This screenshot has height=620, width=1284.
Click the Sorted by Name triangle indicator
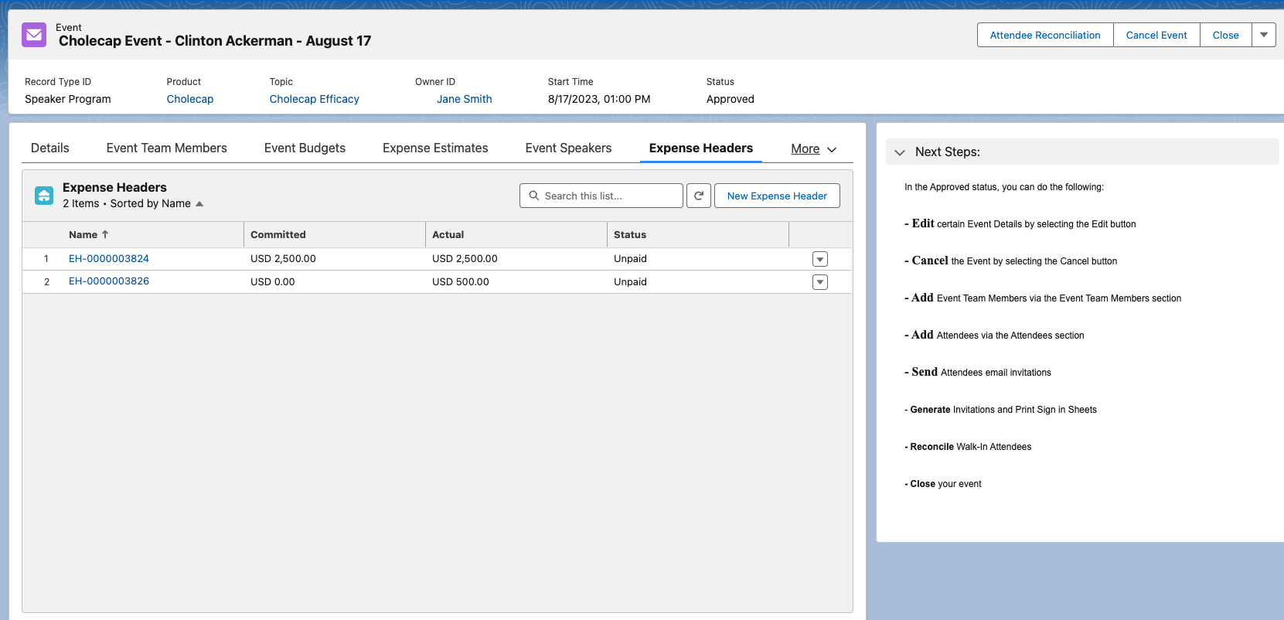pos(199,204)
